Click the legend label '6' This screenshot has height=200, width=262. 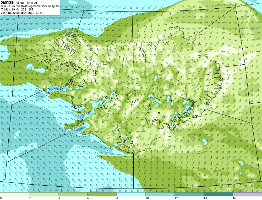tap(88, 198)
